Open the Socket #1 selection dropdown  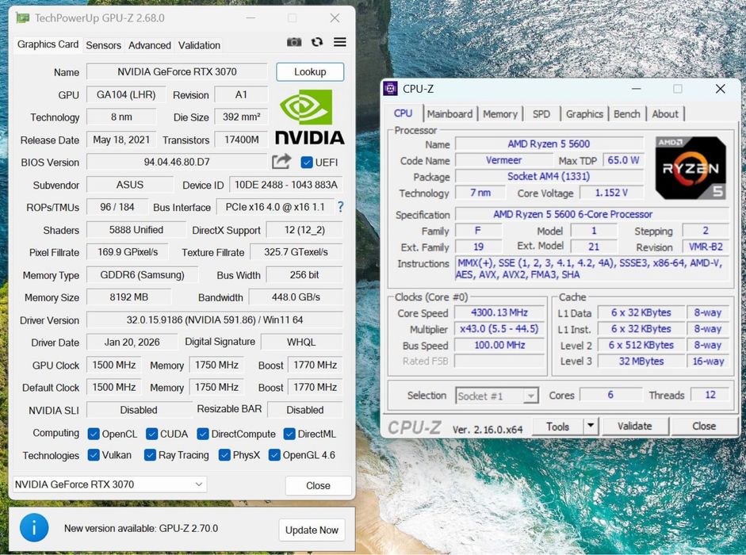497,396
